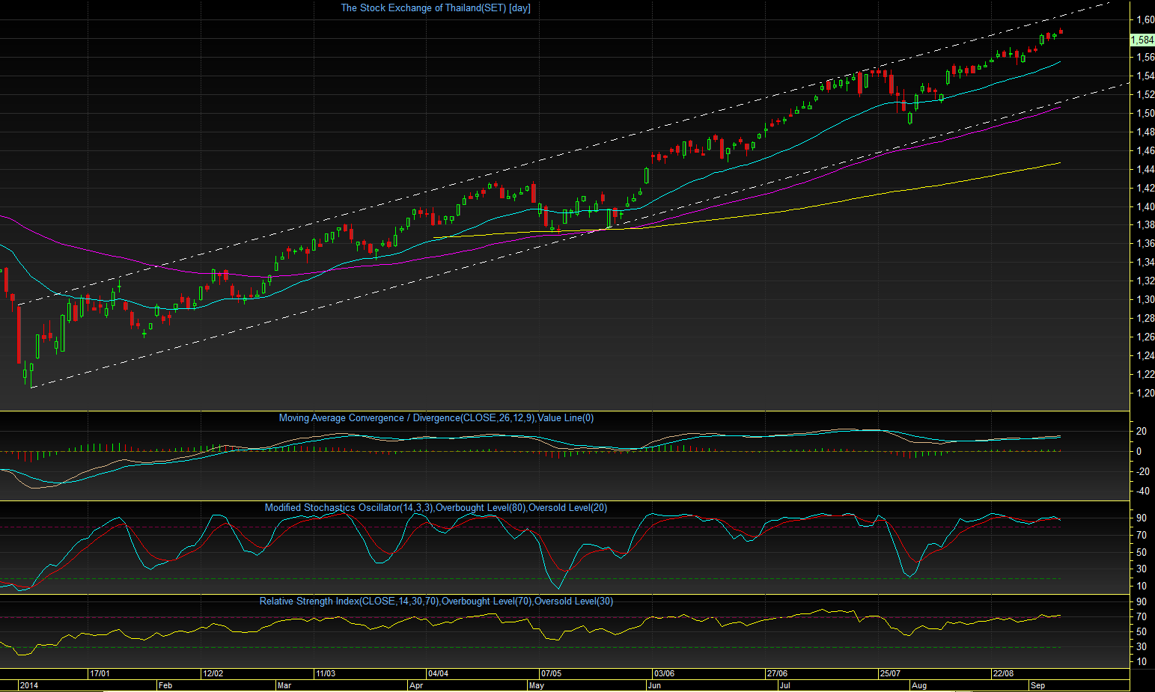Viewport: 1155px width, 692px height.
Task: Click the Apr month label
Action: point(416,686)
